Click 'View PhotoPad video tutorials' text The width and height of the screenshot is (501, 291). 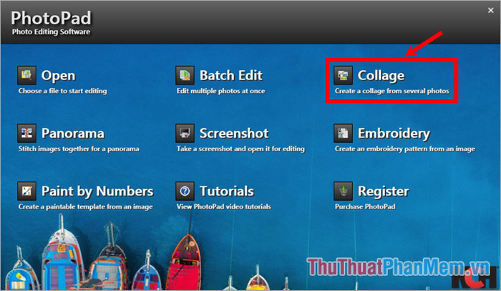point(223,207)
